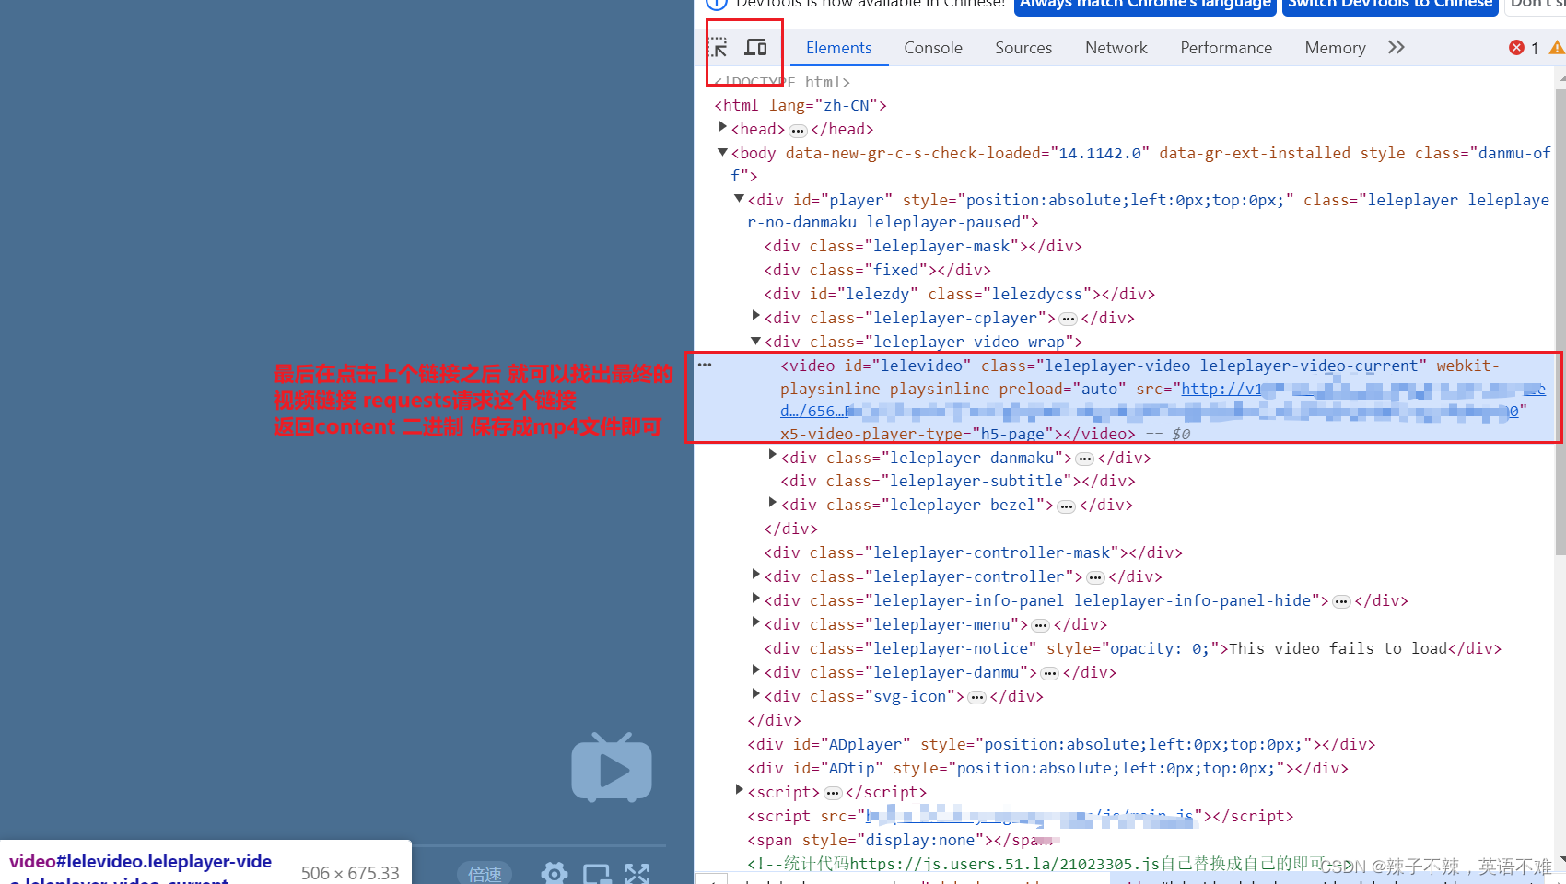Click ellipsis badge in leleplayer-controller row
The height and width of the screenshot is (884, 1566).
1095,578
